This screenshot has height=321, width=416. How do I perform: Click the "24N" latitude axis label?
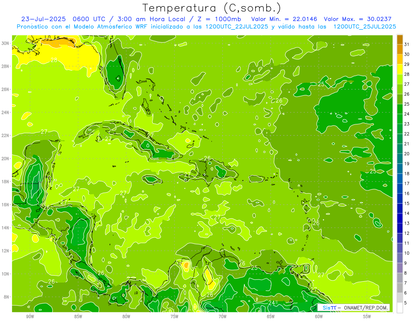click(5, 112)
